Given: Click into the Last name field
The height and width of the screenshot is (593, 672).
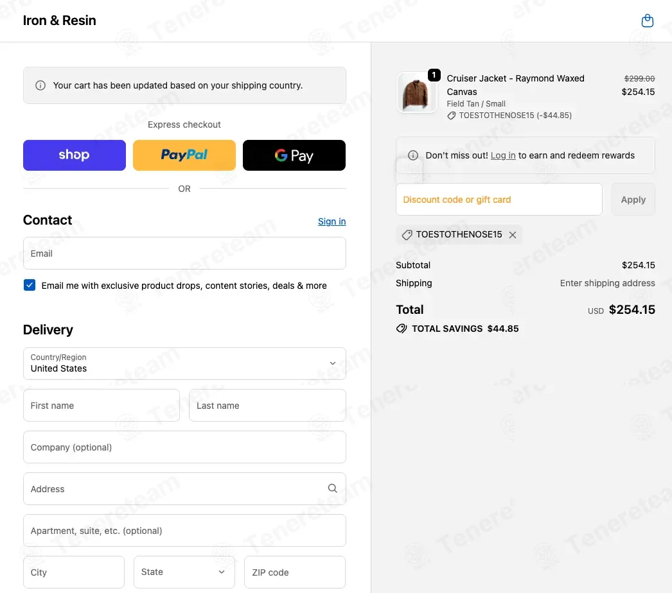Looking at the screenshot, I should point(267,406).
